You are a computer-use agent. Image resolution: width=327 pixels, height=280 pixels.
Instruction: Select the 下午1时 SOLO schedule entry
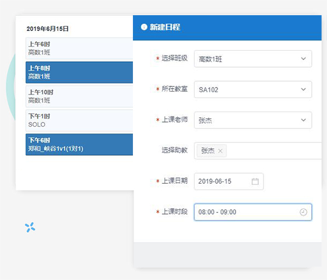tap(79, 120)
